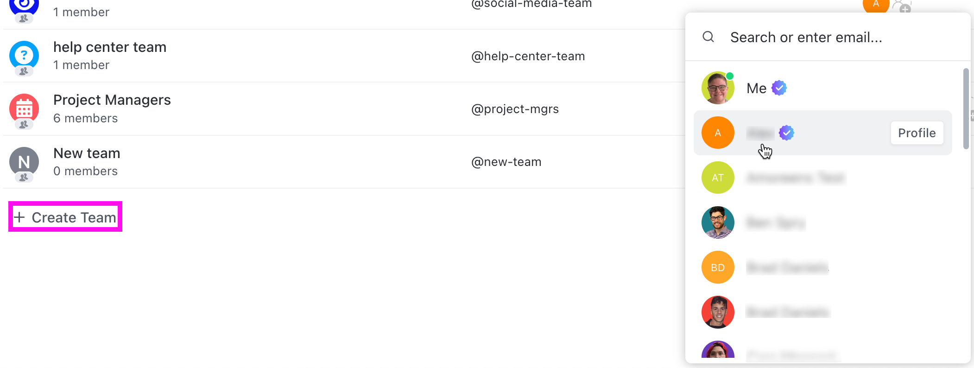The width and height of the screenshot is (974, 368).
Task: Click the @help-center-team handle
Action: 528,56
